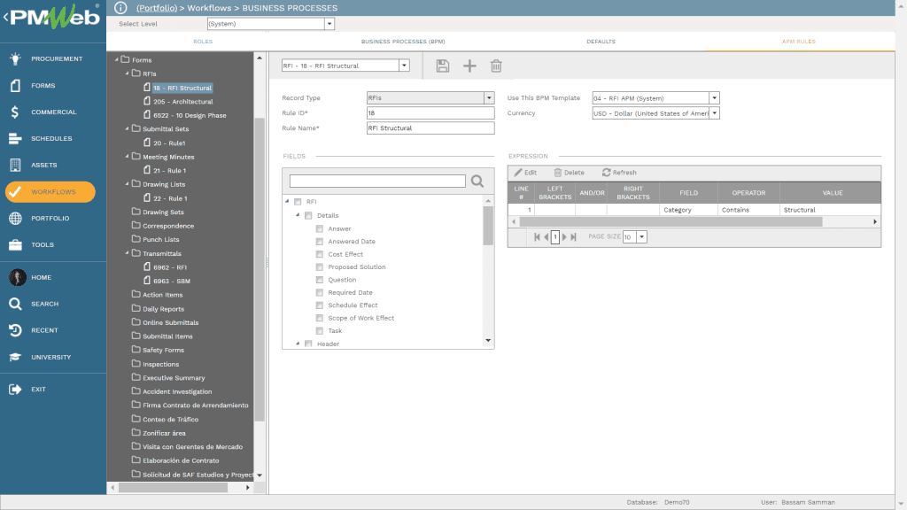Image resolution: width=907 pixels, height=510 pixels.
Task: Check the Schedule Effect checkbox
Action: (x=319, y=305)
